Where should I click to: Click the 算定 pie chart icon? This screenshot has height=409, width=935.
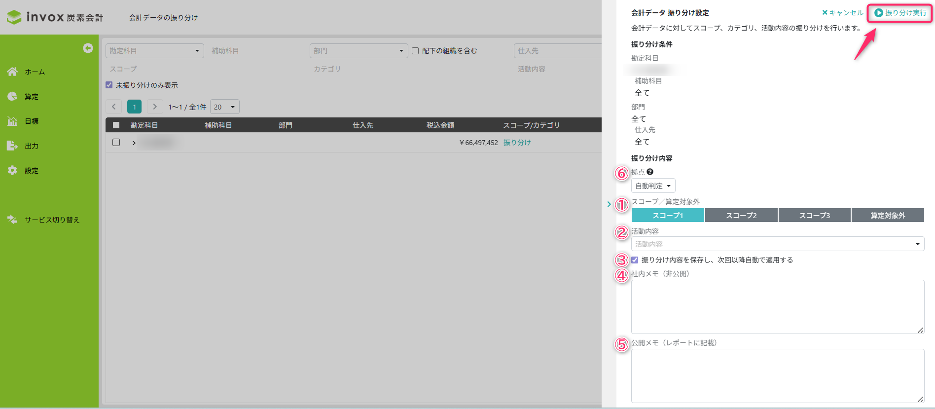(12, 96)
